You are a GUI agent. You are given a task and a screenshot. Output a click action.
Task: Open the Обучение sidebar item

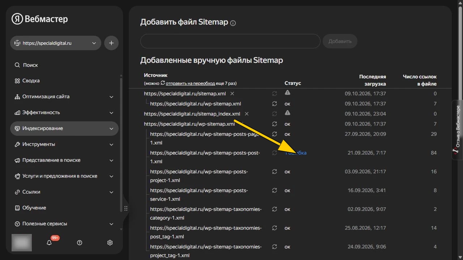pyautogui.click(x=64, y=208)
